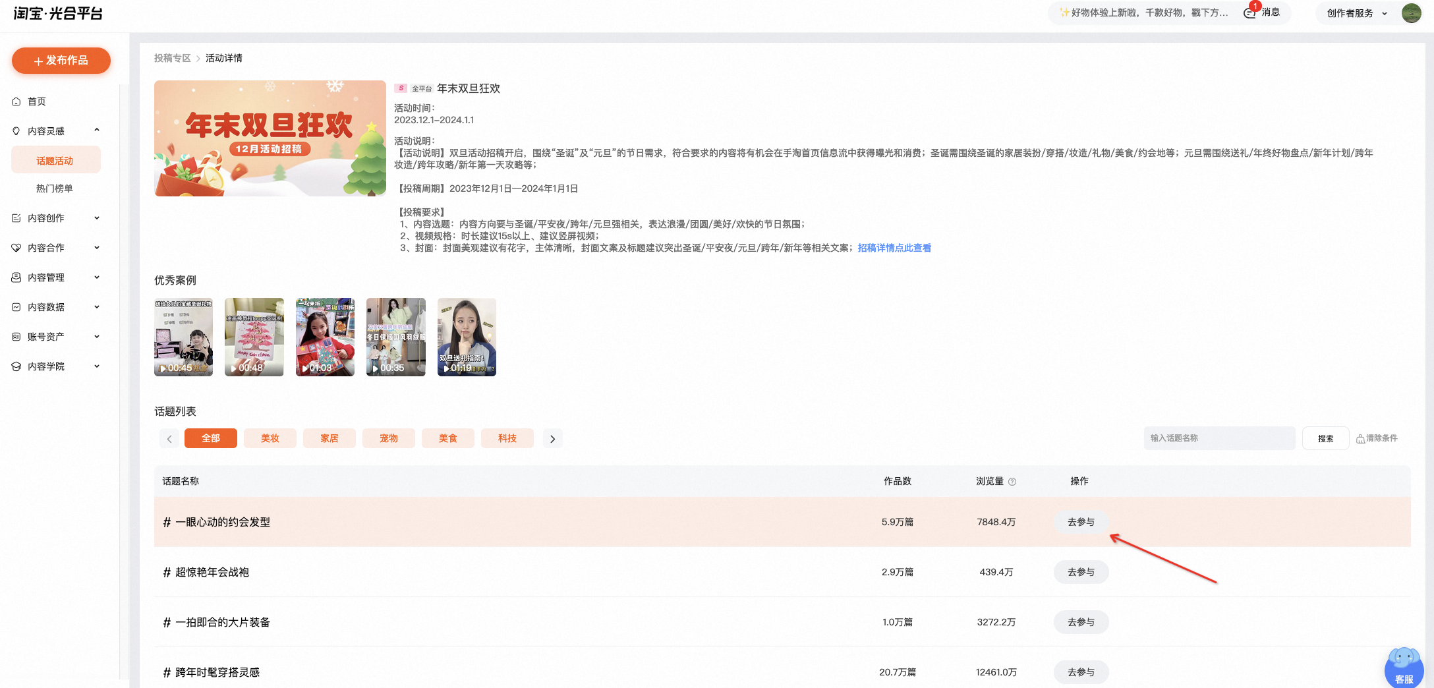Click the top announcement 好物体验上新啦
Image resolution: width=1434 pixels, height=688 pixels.
tap(1144, 13)
